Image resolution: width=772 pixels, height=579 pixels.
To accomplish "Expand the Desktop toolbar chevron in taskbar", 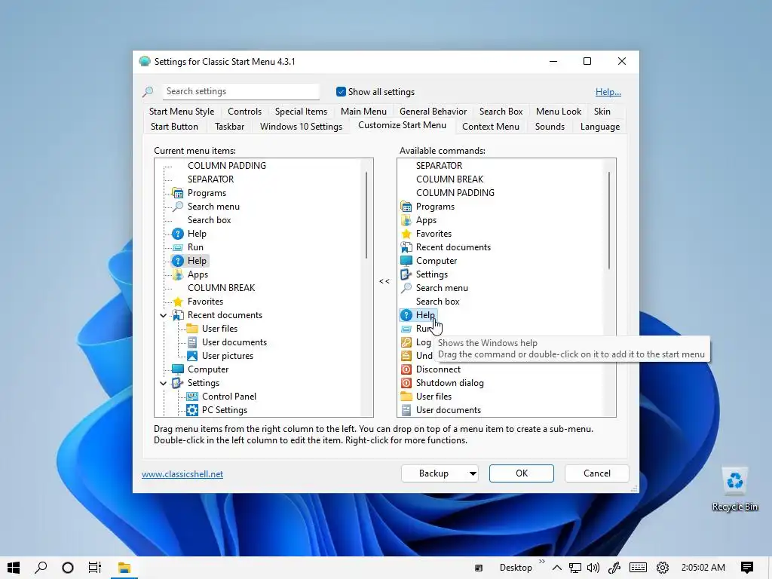I will pyautogui.click(x=542, y=561).
